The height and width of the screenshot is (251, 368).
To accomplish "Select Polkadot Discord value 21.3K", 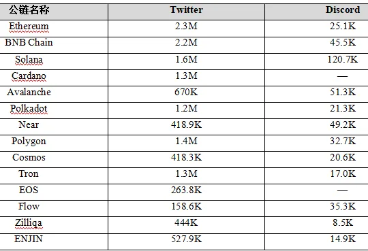I will (343, 108).
